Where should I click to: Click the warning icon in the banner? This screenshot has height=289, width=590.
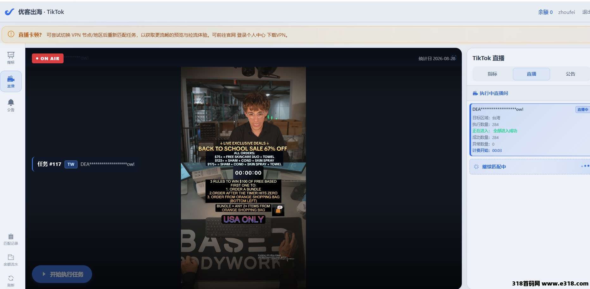point(11,34)
